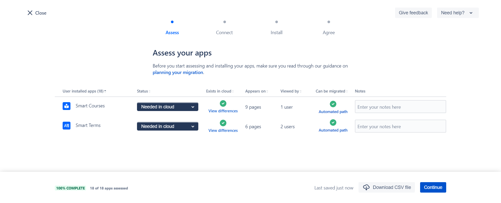Click the green check in Smart Courses Exists in cloud

pos(223,103)
